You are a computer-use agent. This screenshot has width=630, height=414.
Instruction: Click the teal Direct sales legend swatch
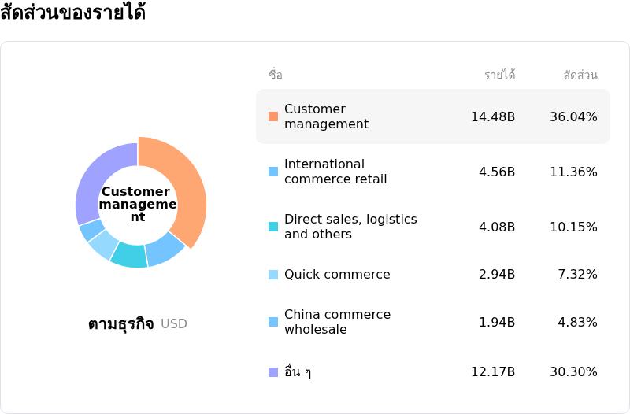273,227
